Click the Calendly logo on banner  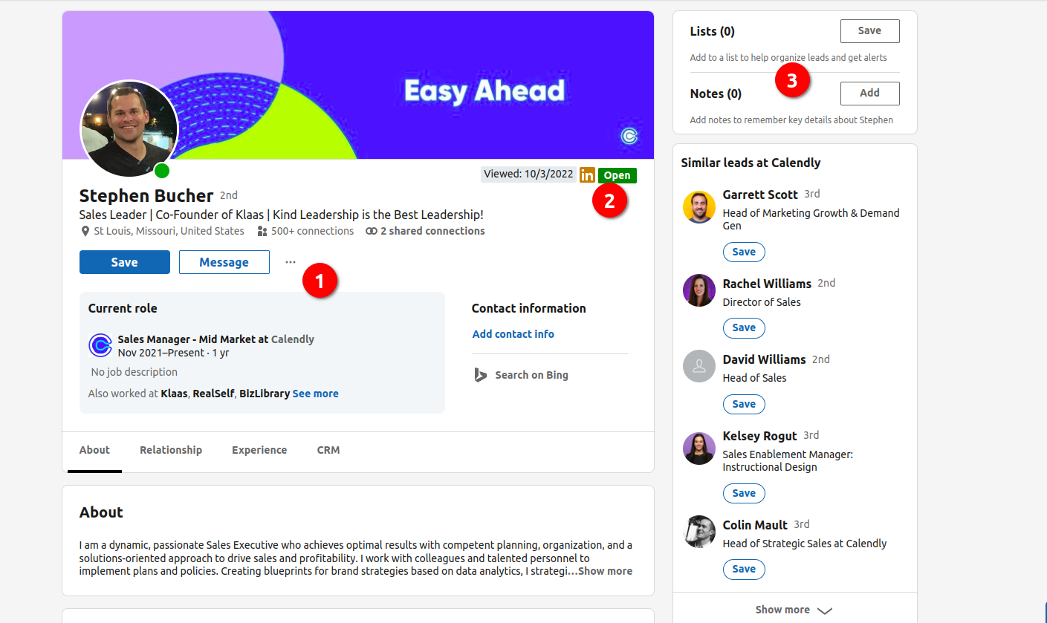tap(629, 136)
